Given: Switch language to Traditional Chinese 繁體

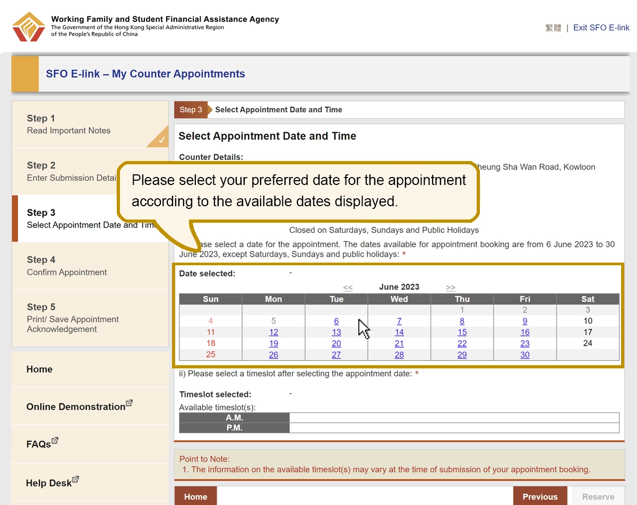Looking at the screenshot, I should 553,28.
